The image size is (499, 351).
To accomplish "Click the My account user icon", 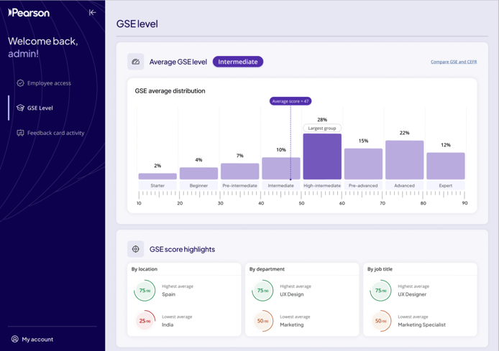I will 14,339.
